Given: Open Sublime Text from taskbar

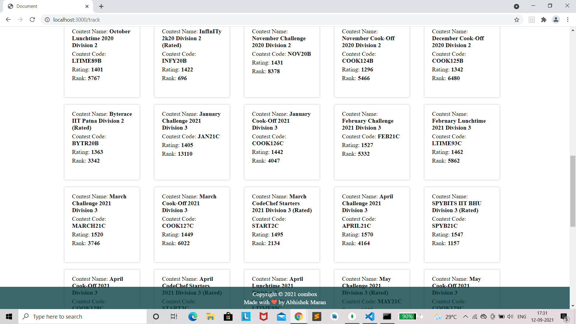Looking at the screenshot, I should [x=316, y=316].
